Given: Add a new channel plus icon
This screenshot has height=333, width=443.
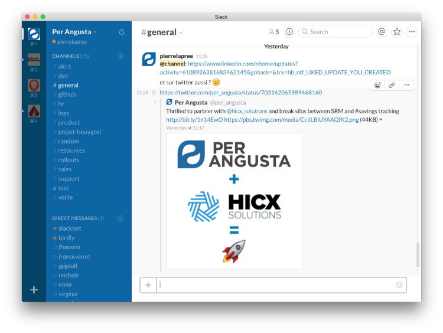Looking at the screenshot, I should [x=120, y=56].
